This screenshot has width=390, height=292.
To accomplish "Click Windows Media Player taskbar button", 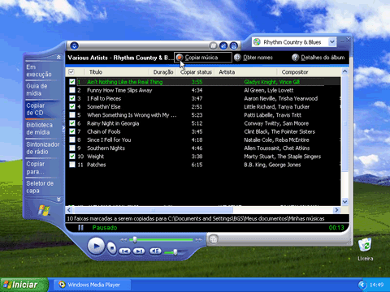I will [93, 285].
